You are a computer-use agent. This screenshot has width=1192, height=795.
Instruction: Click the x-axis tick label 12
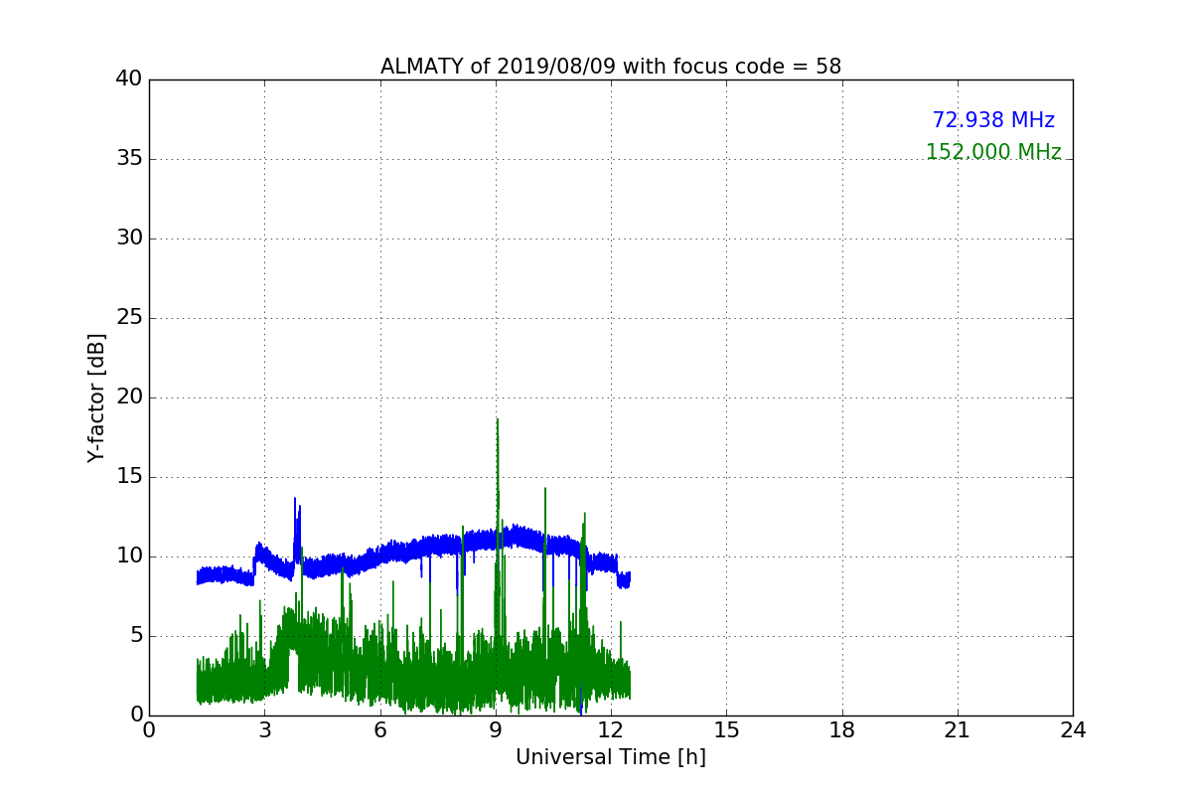[x=611, y=730]
